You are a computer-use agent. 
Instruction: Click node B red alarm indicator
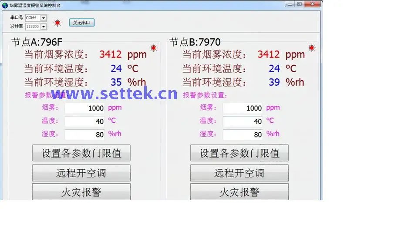tap(312, 48)
